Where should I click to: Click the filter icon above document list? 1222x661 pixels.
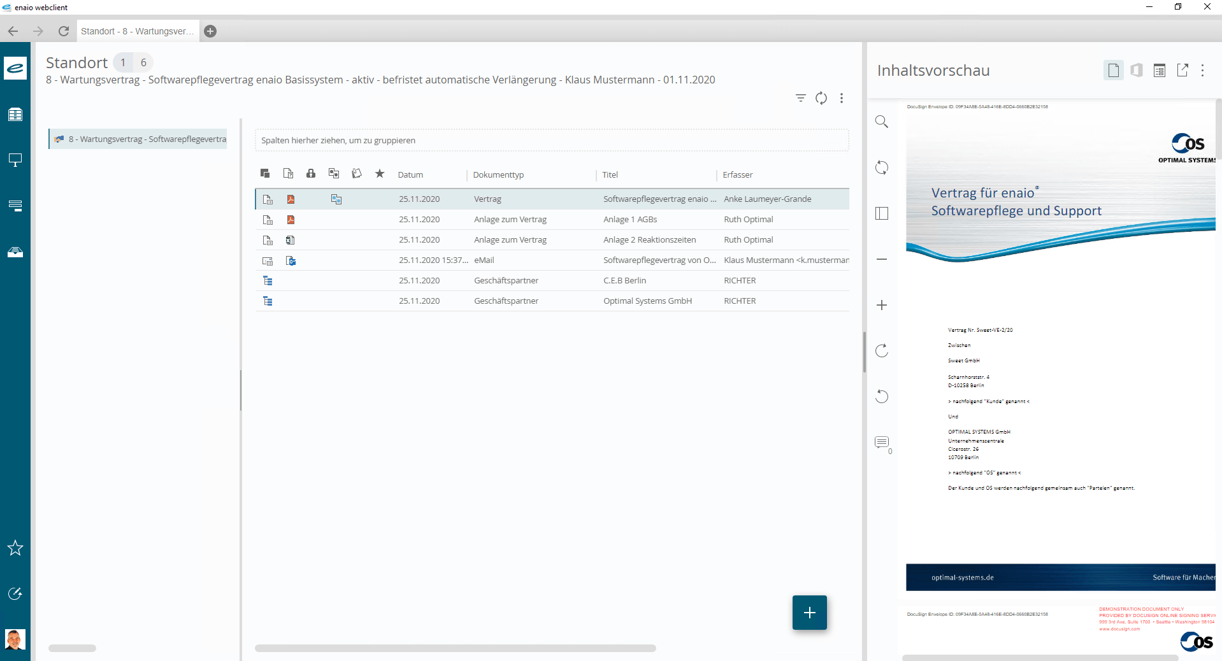[801, 98]
